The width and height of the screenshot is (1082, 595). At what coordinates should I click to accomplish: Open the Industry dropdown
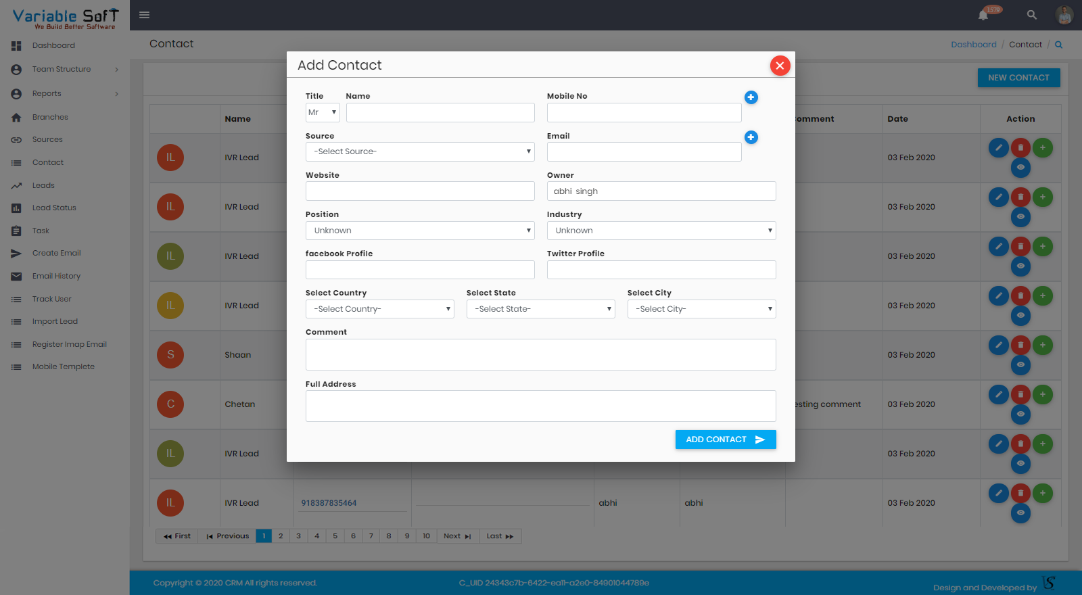coord(661,231)
